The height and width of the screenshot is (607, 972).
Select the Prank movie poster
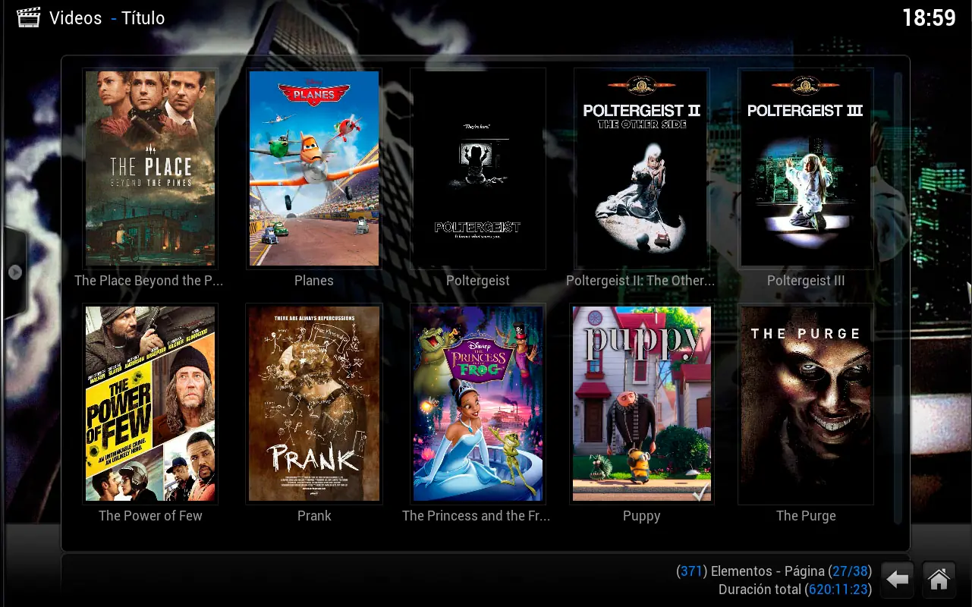point(314,404)
